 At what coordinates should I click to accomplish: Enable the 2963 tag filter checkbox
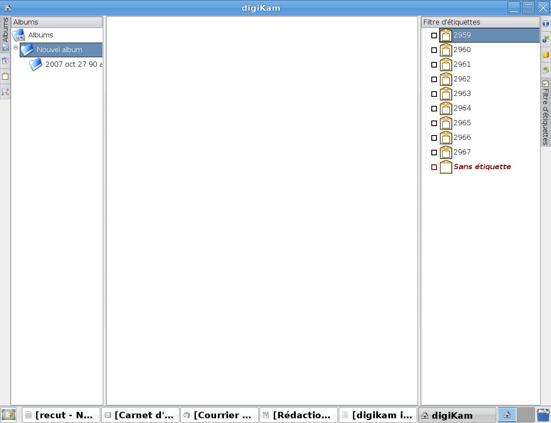tap(434, 94)
